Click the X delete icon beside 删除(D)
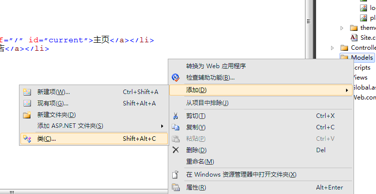The width and height of the screenshot is (376, 194). click(x=176, y=150)
